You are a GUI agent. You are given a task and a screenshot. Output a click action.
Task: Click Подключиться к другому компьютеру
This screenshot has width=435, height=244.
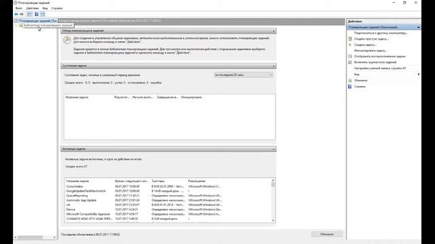click(381, 33)
